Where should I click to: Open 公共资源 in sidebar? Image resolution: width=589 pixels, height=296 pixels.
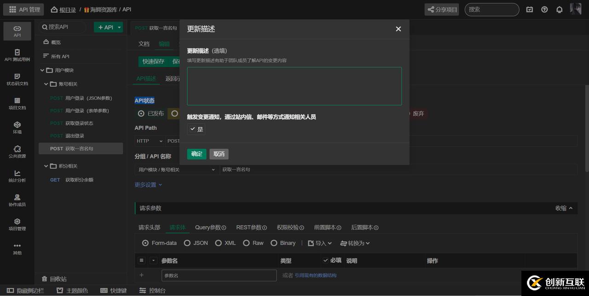(17, 152)
